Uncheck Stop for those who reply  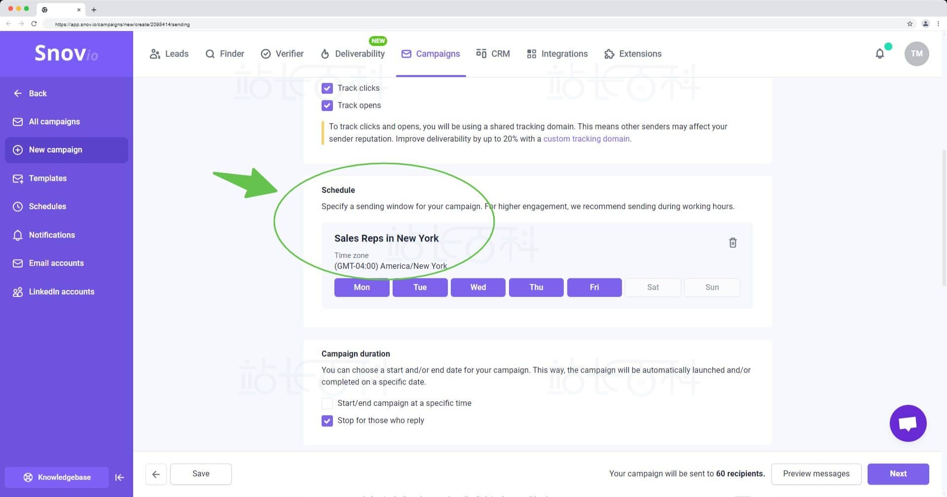[327, 421]
